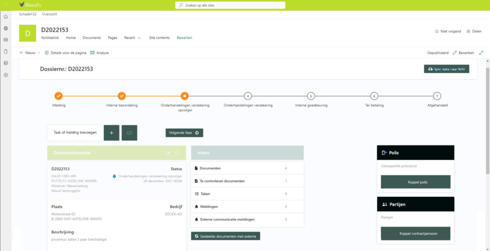
Task: Open the Meldingen row in Intern
Action: tap(247, 207)
